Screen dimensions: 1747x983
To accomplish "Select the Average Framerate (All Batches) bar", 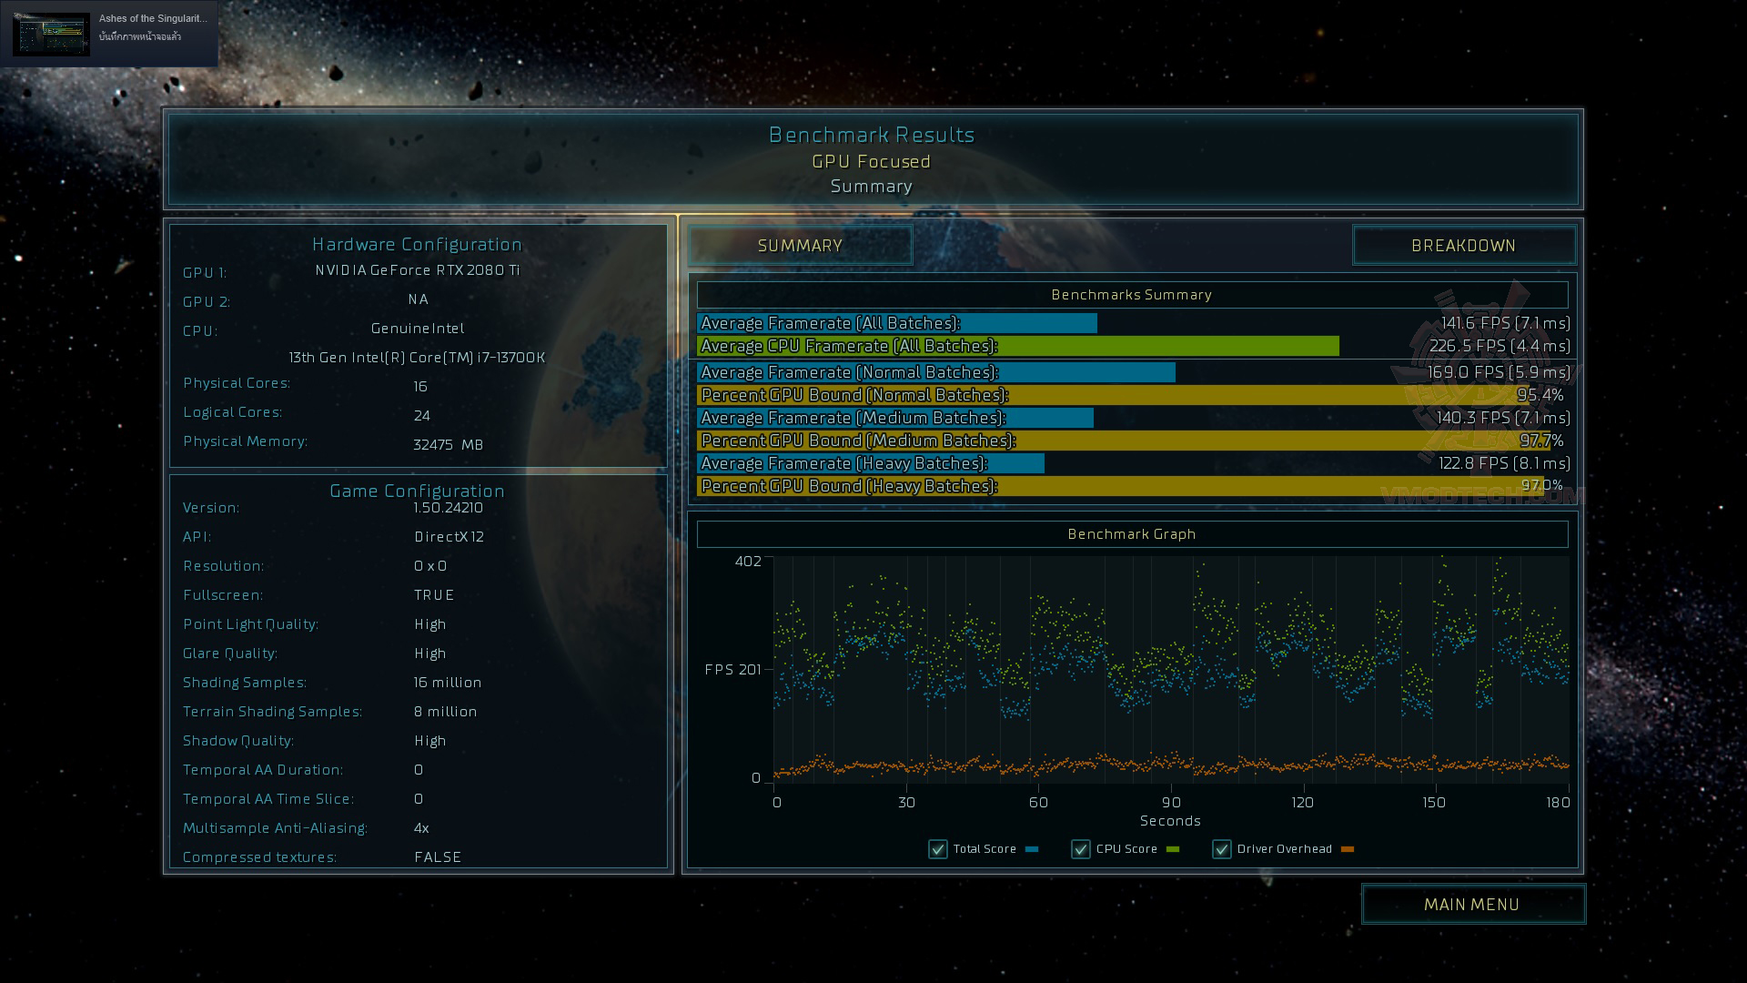I will coord(896,323).
